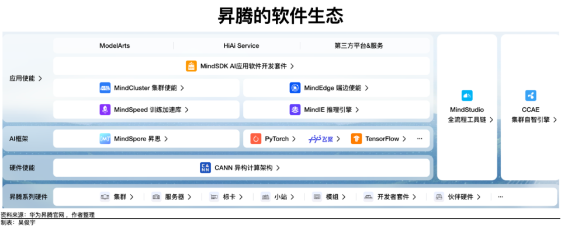This screenshot has height=228, width=561.
Task: Open the 硬件使能 row label
Action: tap(22, 168)
